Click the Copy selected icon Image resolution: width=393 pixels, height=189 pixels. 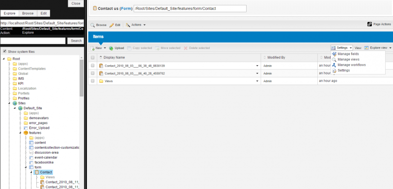(x=129, y=48)
